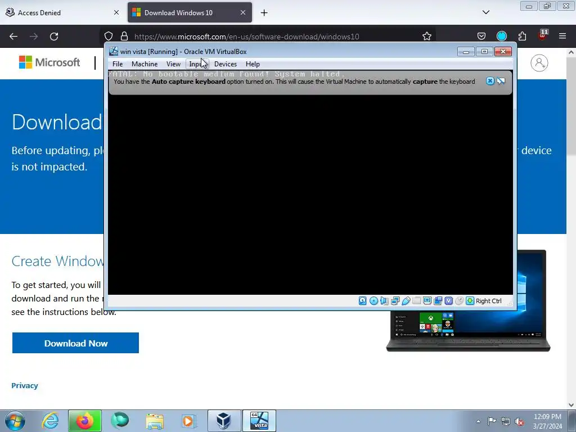This screenshot has height=432, width=576.
Task: Click the muted volume tray icon
Action: (x=519, y=421)
